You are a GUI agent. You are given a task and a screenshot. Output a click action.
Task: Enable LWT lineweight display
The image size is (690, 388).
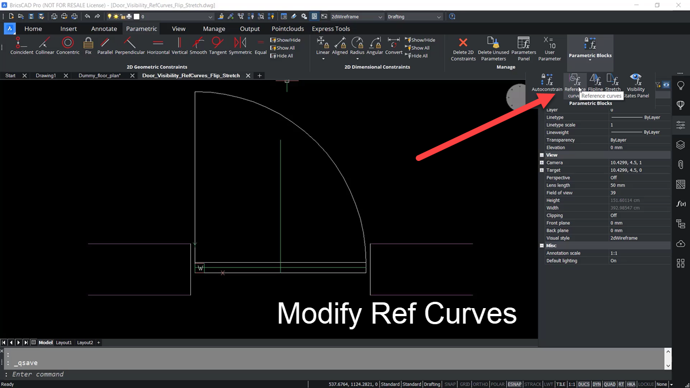coord(549,384)
